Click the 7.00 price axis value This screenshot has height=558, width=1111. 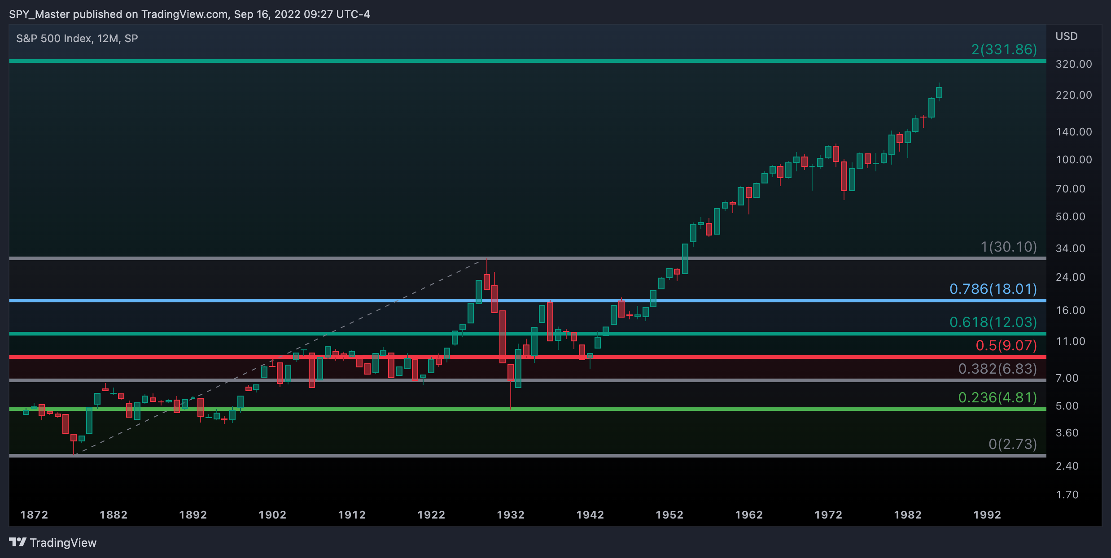click(x=1067, y=378)
